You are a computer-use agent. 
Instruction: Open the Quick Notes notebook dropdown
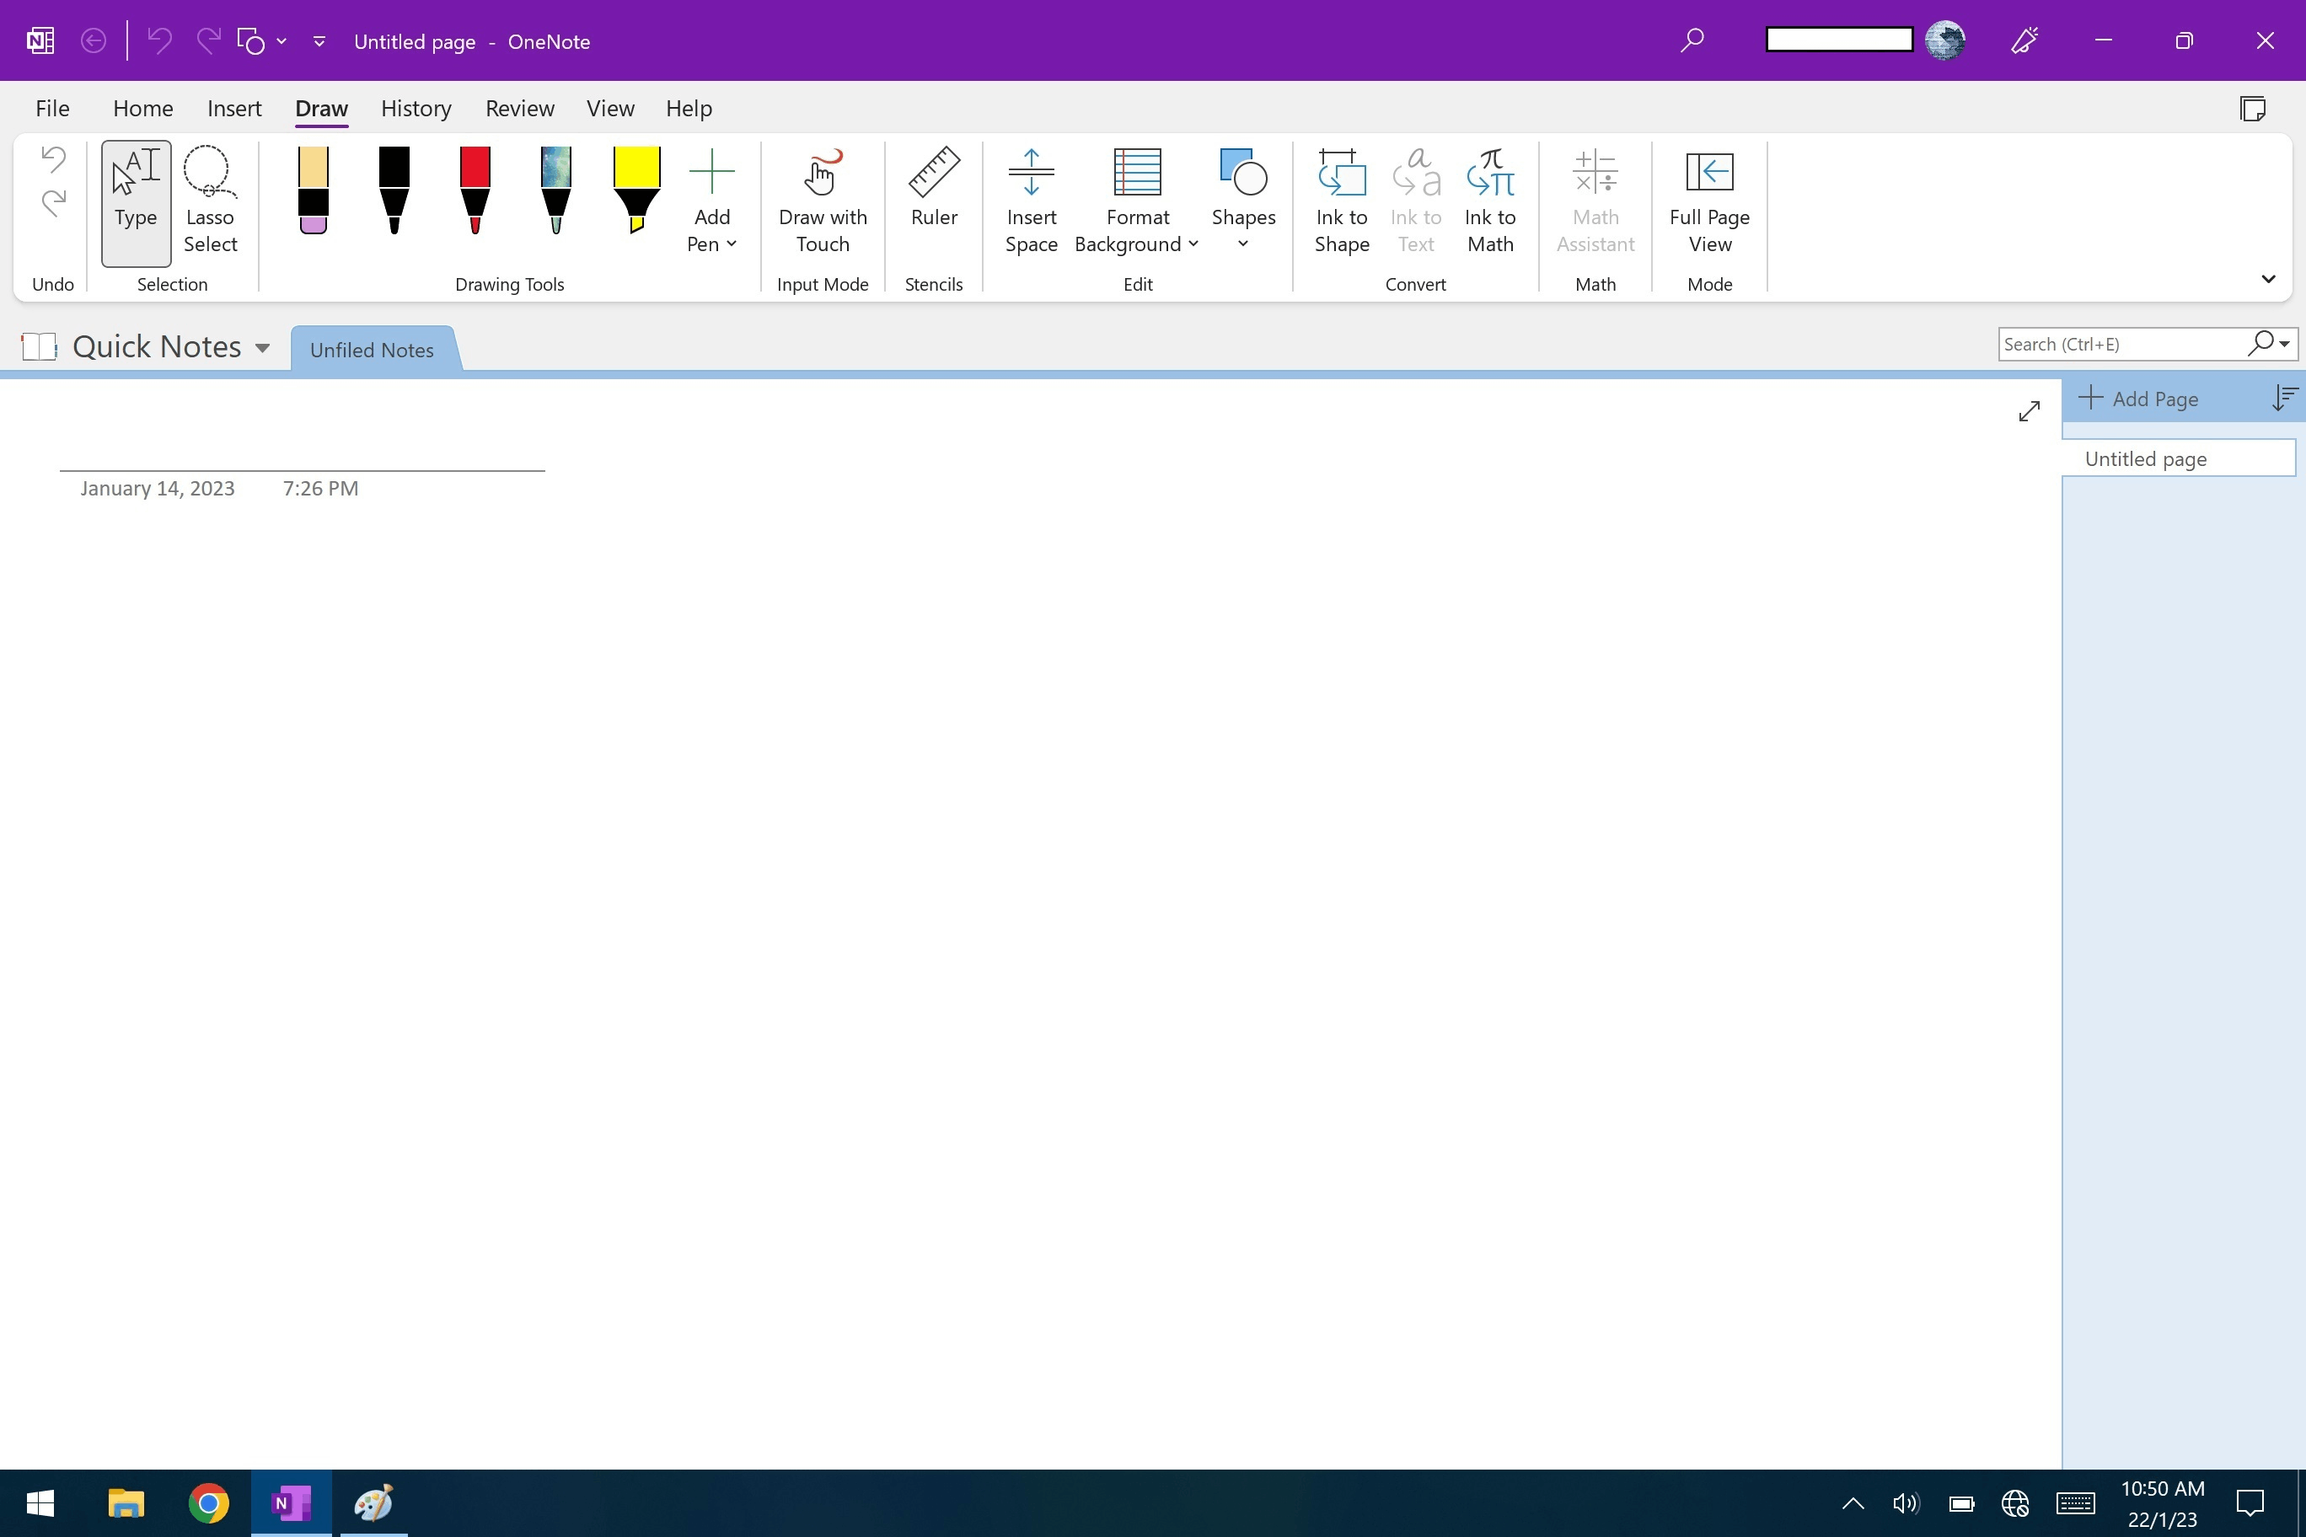coord(263,346)
